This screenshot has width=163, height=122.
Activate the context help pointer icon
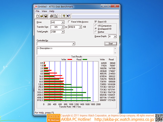point(68,16)
